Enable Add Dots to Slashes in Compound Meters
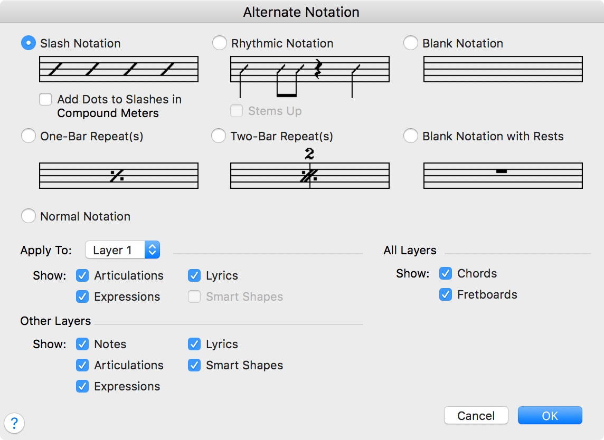The width and height of the screenshot is (604, 440). 46,99
